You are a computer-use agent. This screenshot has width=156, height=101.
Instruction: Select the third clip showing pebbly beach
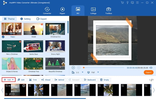62,90
